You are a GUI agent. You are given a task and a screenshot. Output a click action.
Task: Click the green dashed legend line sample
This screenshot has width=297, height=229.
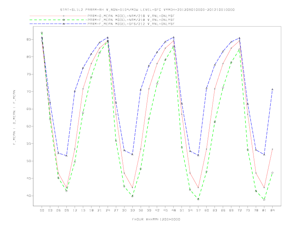point(58,20)
